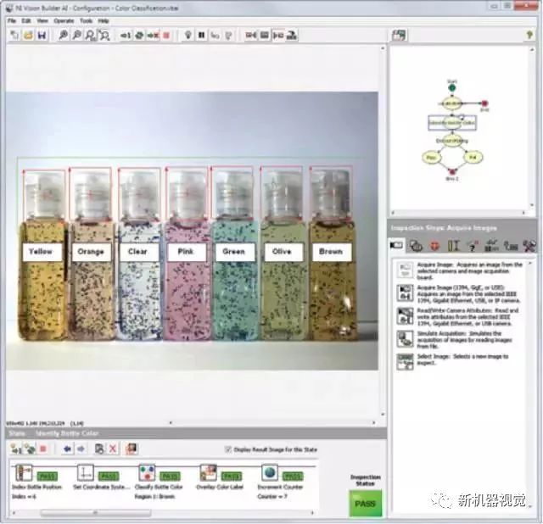Open the last inspection steps palette tab

[x=529, y=246]
